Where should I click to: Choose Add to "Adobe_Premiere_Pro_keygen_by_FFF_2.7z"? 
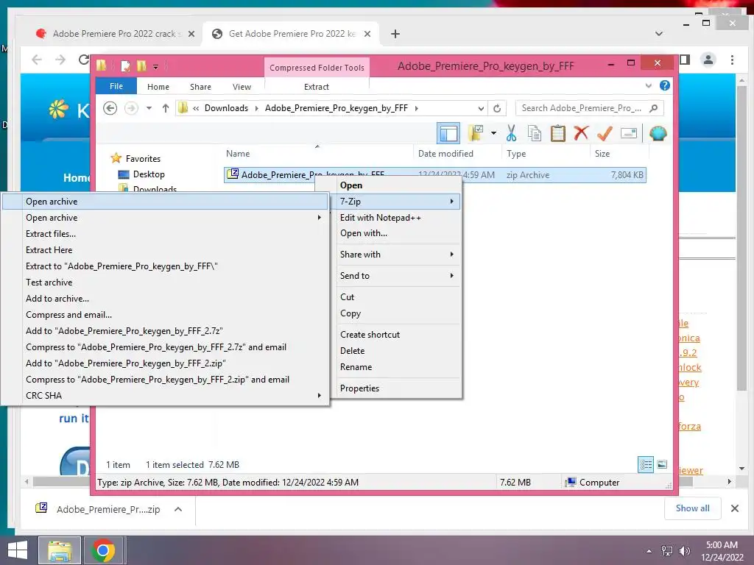pos(166,331)
